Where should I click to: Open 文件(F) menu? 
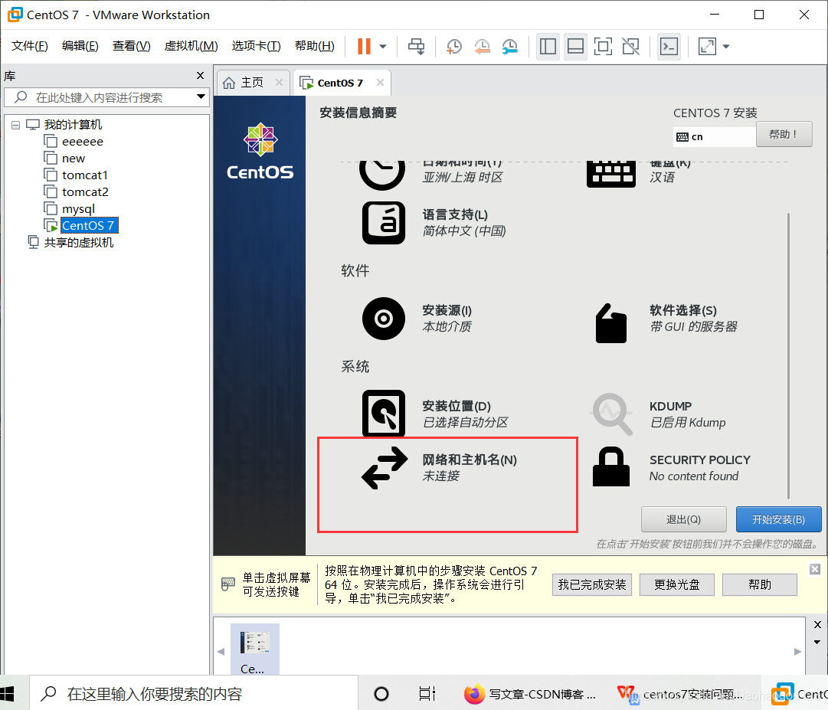[x=30, y=46]
